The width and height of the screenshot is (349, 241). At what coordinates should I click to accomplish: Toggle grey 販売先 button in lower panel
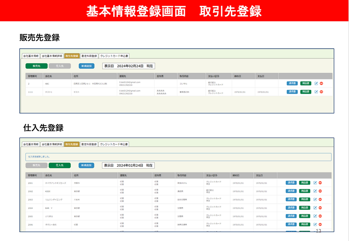point(36,165)
